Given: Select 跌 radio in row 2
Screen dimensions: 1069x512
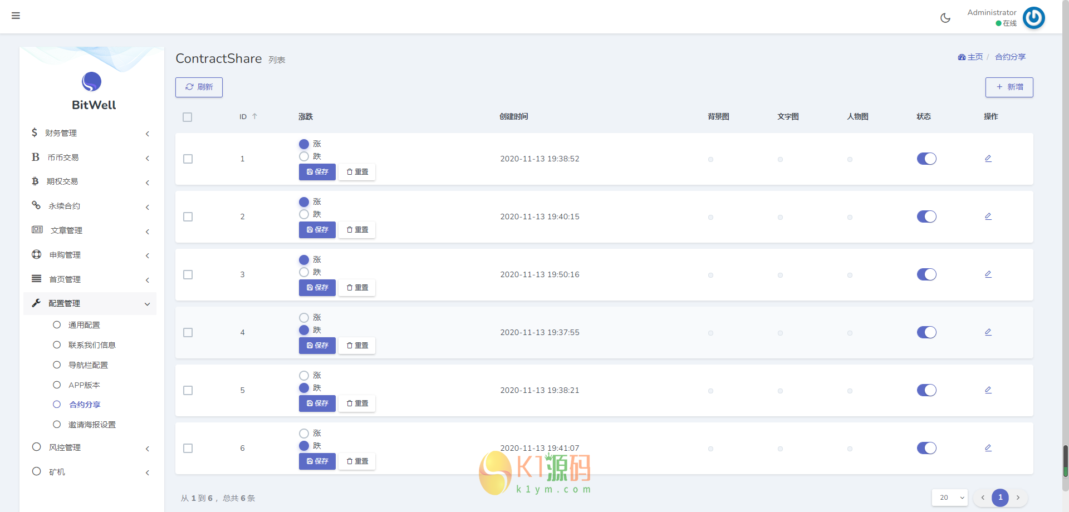Looking at the screenshot, I should [x=304, y=214].
